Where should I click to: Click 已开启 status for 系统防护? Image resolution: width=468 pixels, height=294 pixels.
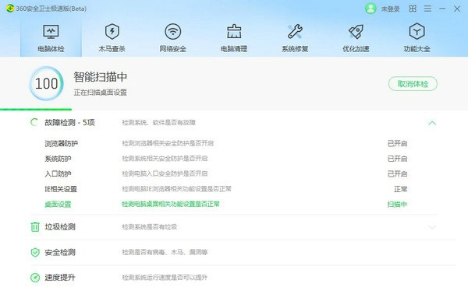[x=397, y=159]
